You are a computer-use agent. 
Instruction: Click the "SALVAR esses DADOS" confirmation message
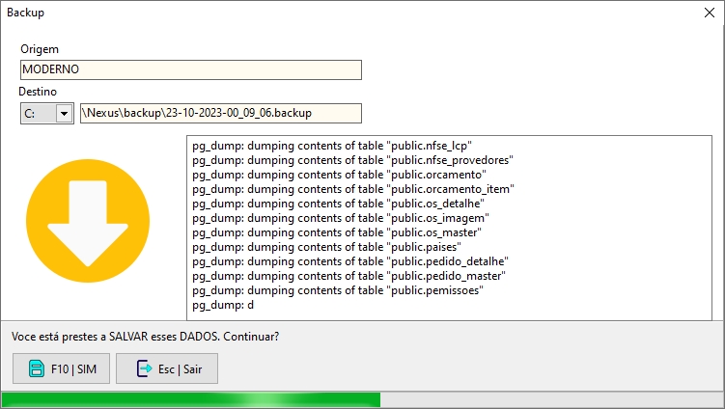pyautogui.click(x=145, y=337)
